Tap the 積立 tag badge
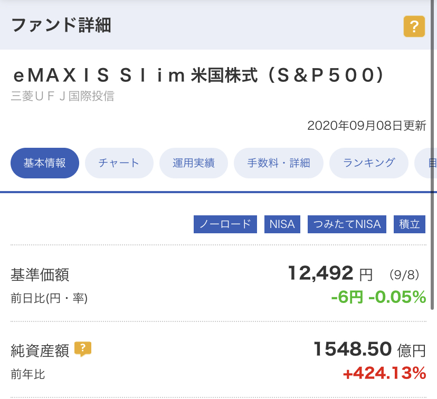This screenshot has height=399, width=437. tap(410, 224)
